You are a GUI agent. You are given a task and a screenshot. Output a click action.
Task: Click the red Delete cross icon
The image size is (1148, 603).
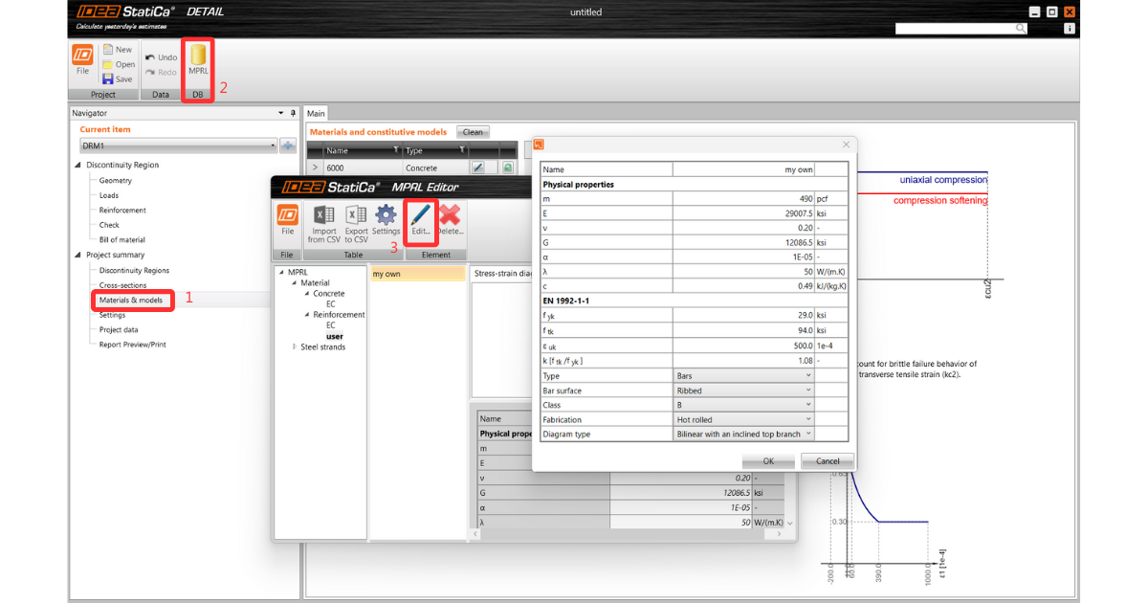click(x=450, y=220)
